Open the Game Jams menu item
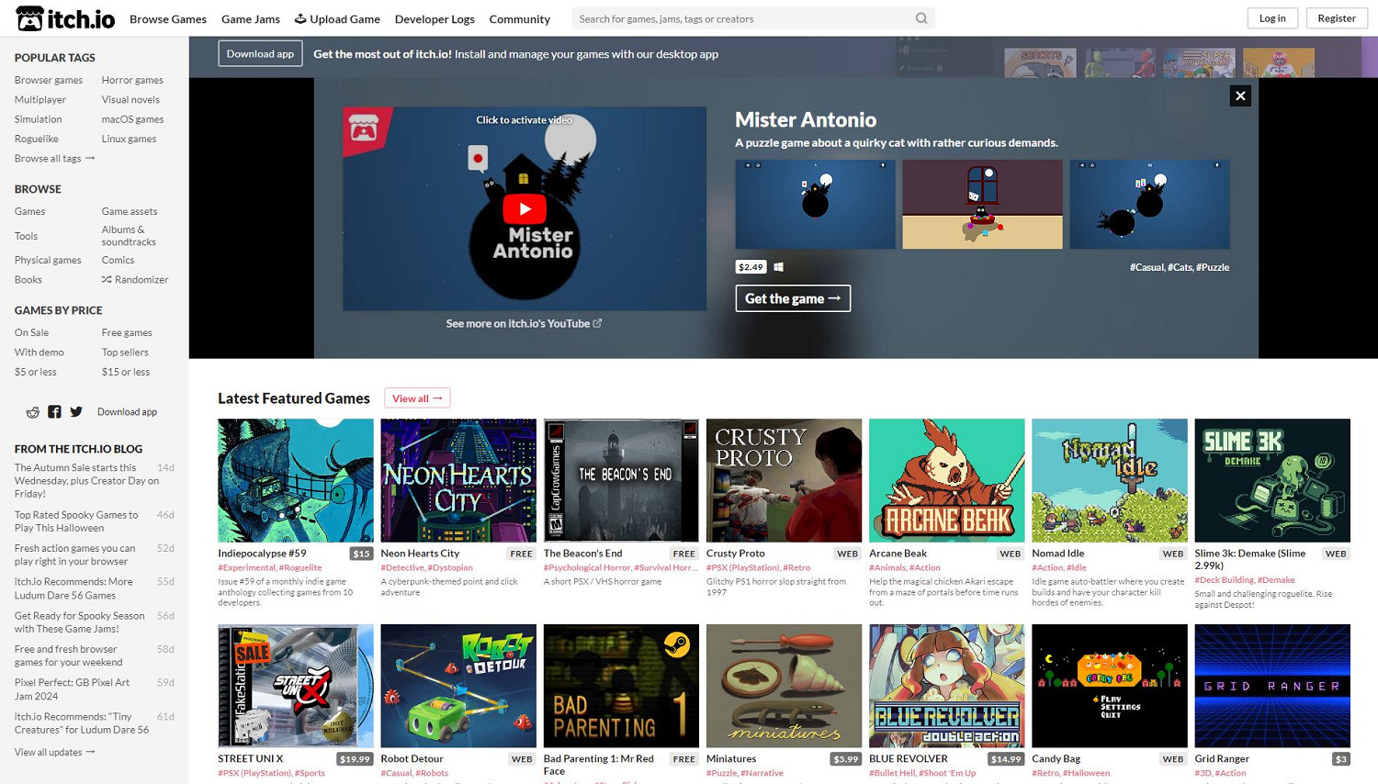 click(x=250, y=19)
